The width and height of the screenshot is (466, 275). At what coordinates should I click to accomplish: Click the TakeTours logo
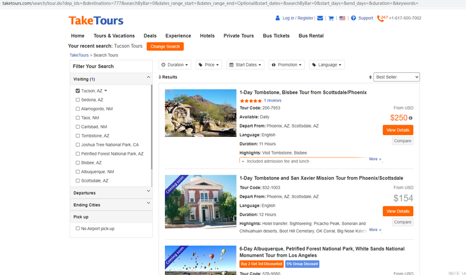click(x=96, y=20)
